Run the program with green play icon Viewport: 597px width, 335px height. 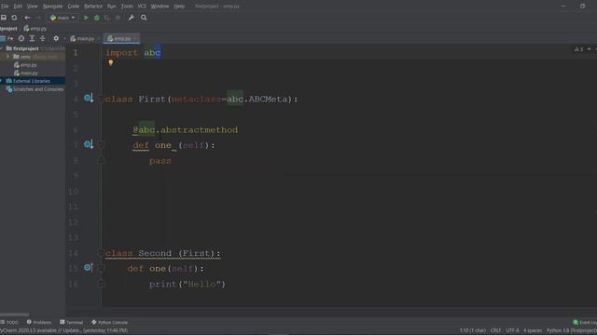(x=86, y=18)
